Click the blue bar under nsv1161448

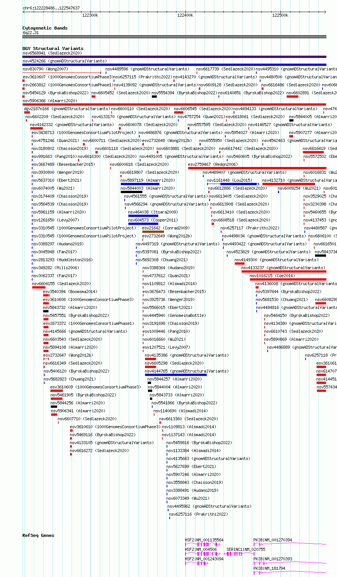pyautogui.click(x=239, y=184)
